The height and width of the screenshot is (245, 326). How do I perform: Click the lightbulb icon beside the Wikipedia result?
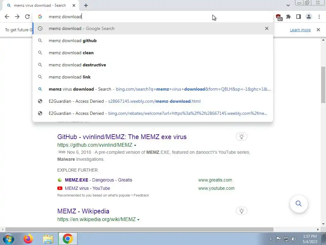pyautogui.click(x=241, y=211)
